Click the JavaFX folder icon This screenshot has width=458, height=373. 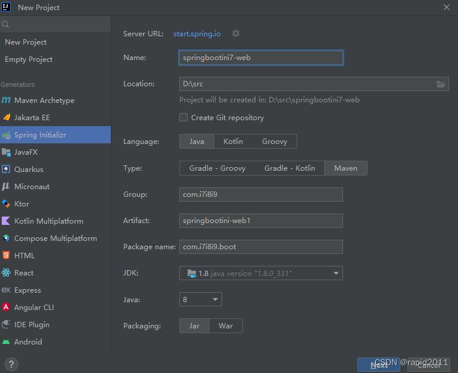(x=6, y=152)
